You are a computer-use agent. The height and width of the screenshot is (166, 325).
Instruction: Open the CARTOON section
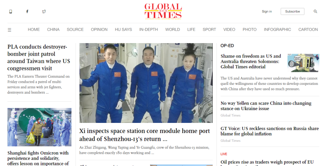pos(308,30)
